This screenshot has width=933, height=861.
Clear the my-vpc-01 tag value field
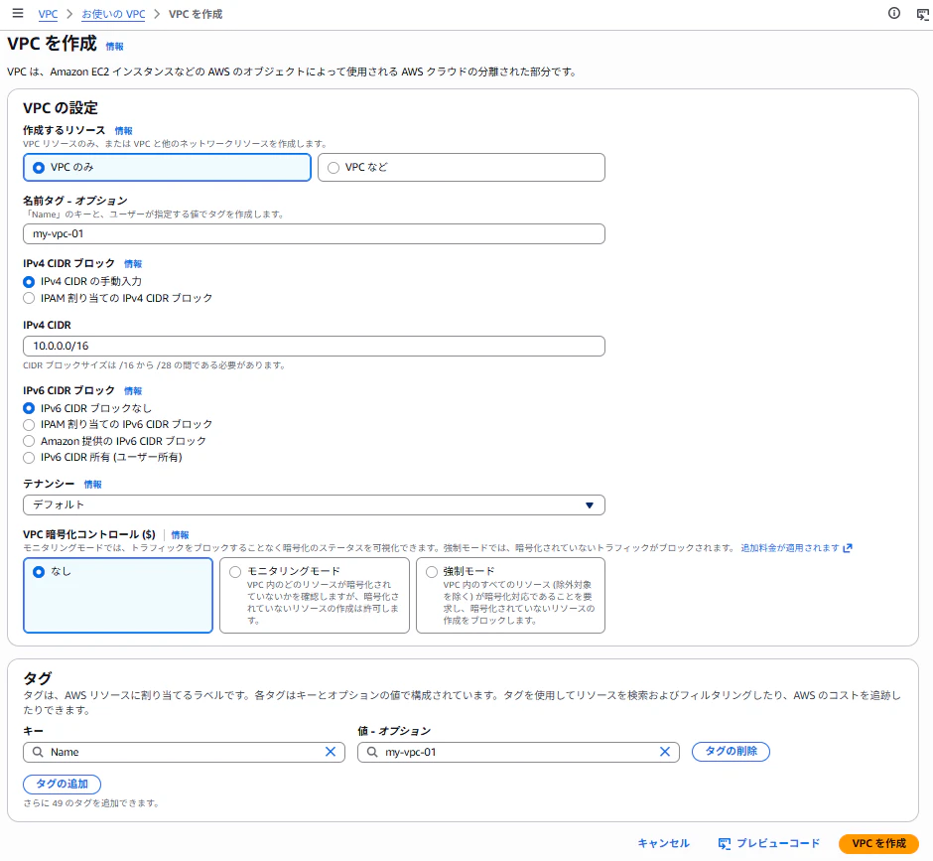coord(665,752)
